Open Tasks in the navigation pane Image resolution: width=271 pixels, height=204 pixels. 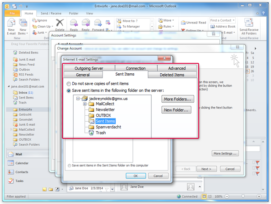pos(19,181)
